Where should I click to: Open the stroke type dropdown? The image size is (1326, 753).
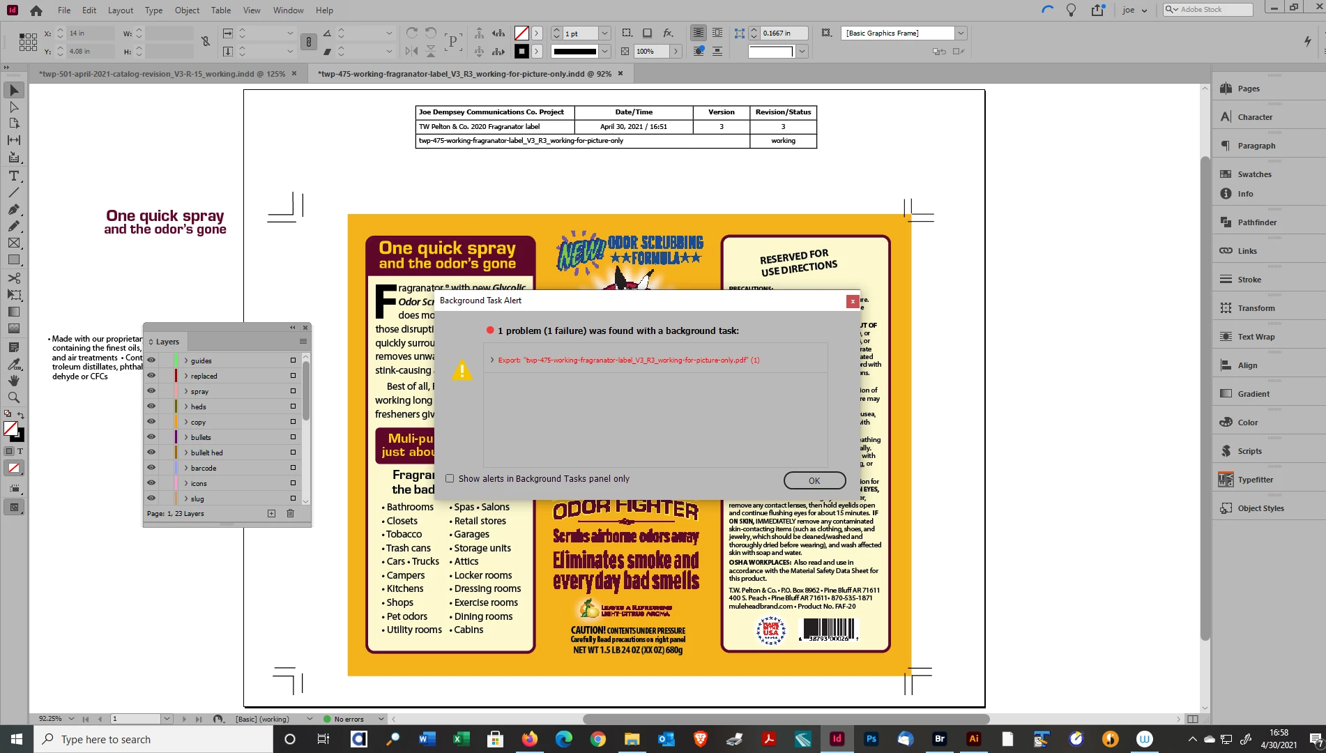click(x=604, y=52)
